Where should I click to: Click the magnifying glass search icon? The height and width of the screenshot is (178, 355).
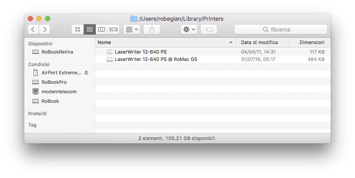click(x=266, y=29)
